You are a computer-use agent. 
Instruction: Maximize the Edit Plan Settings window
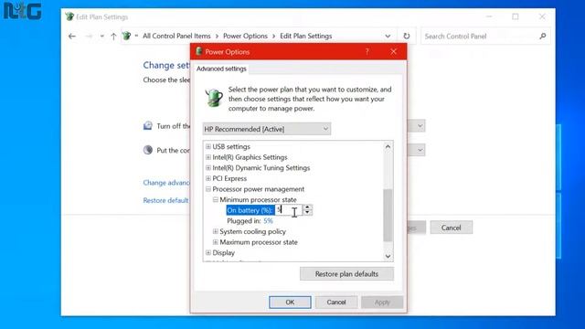(x=516, y=16)
